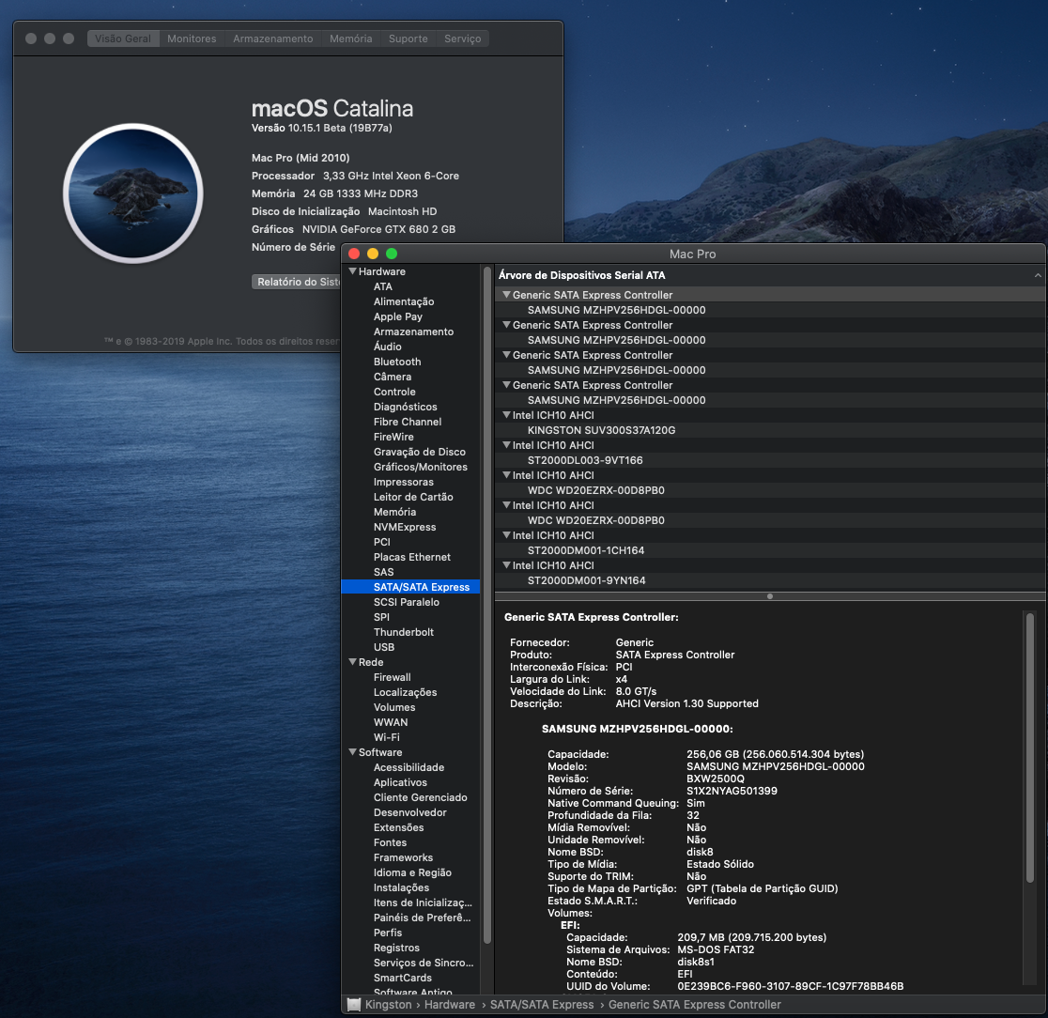Screen dimensions: 1048x1018
Task: Click the Relatório do Sistema button
Action: 297,282
